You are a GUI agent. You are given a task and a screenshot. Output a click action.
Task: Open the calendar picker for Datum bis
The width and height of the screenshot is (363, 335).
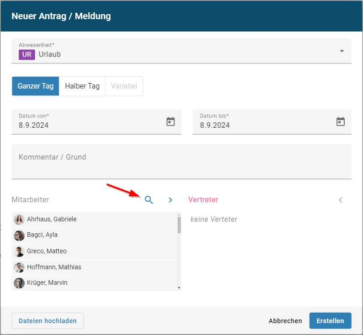[340, 122]
